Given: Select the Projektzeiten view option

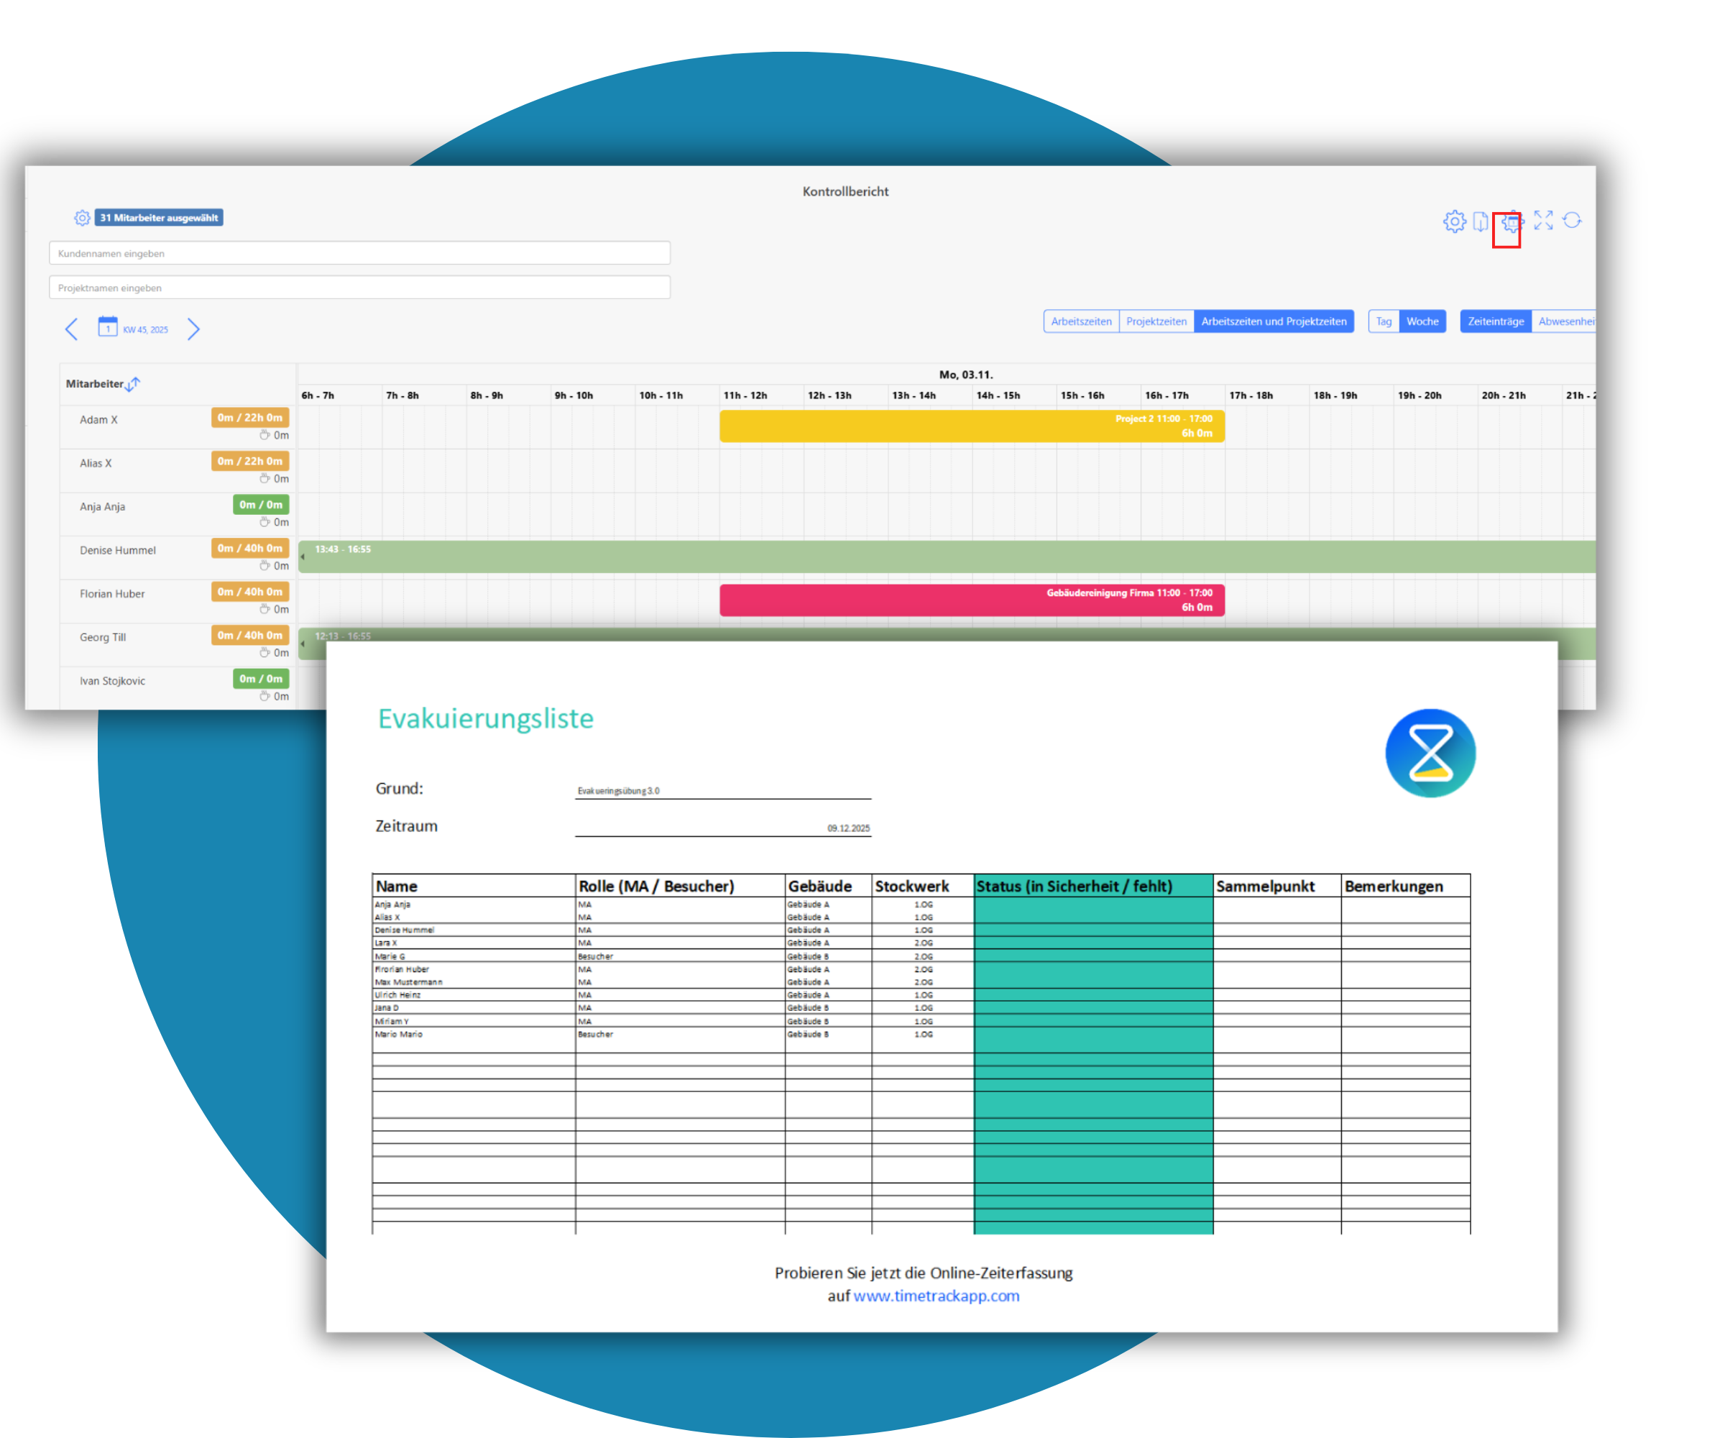Looking at the screenshot, I should tap(1156, 321).
